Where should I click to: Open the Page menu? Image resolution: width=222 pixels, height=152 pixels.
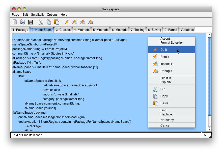(15, 15)
